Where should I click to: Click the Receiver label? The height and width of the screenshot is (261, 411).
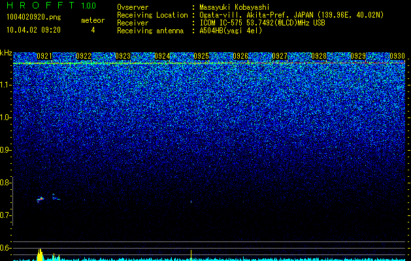(x=133, y=23)
